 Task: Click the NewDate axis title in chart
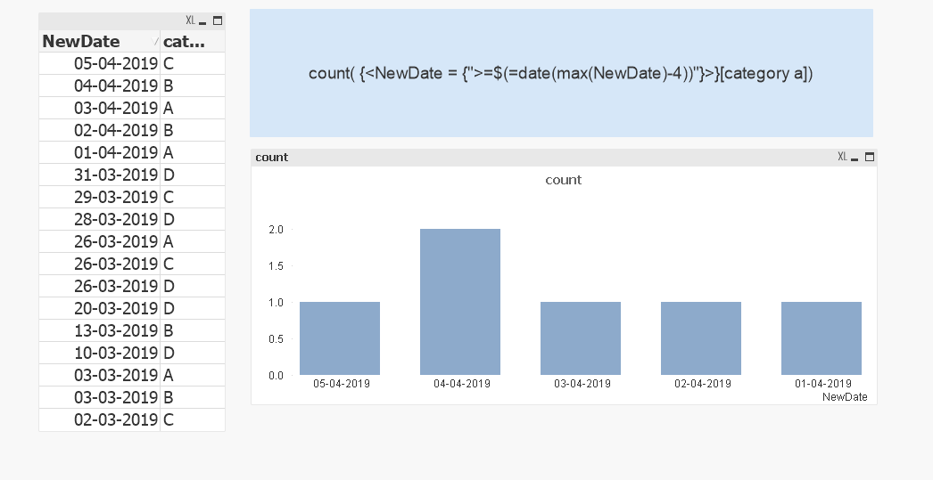(845, 397)
